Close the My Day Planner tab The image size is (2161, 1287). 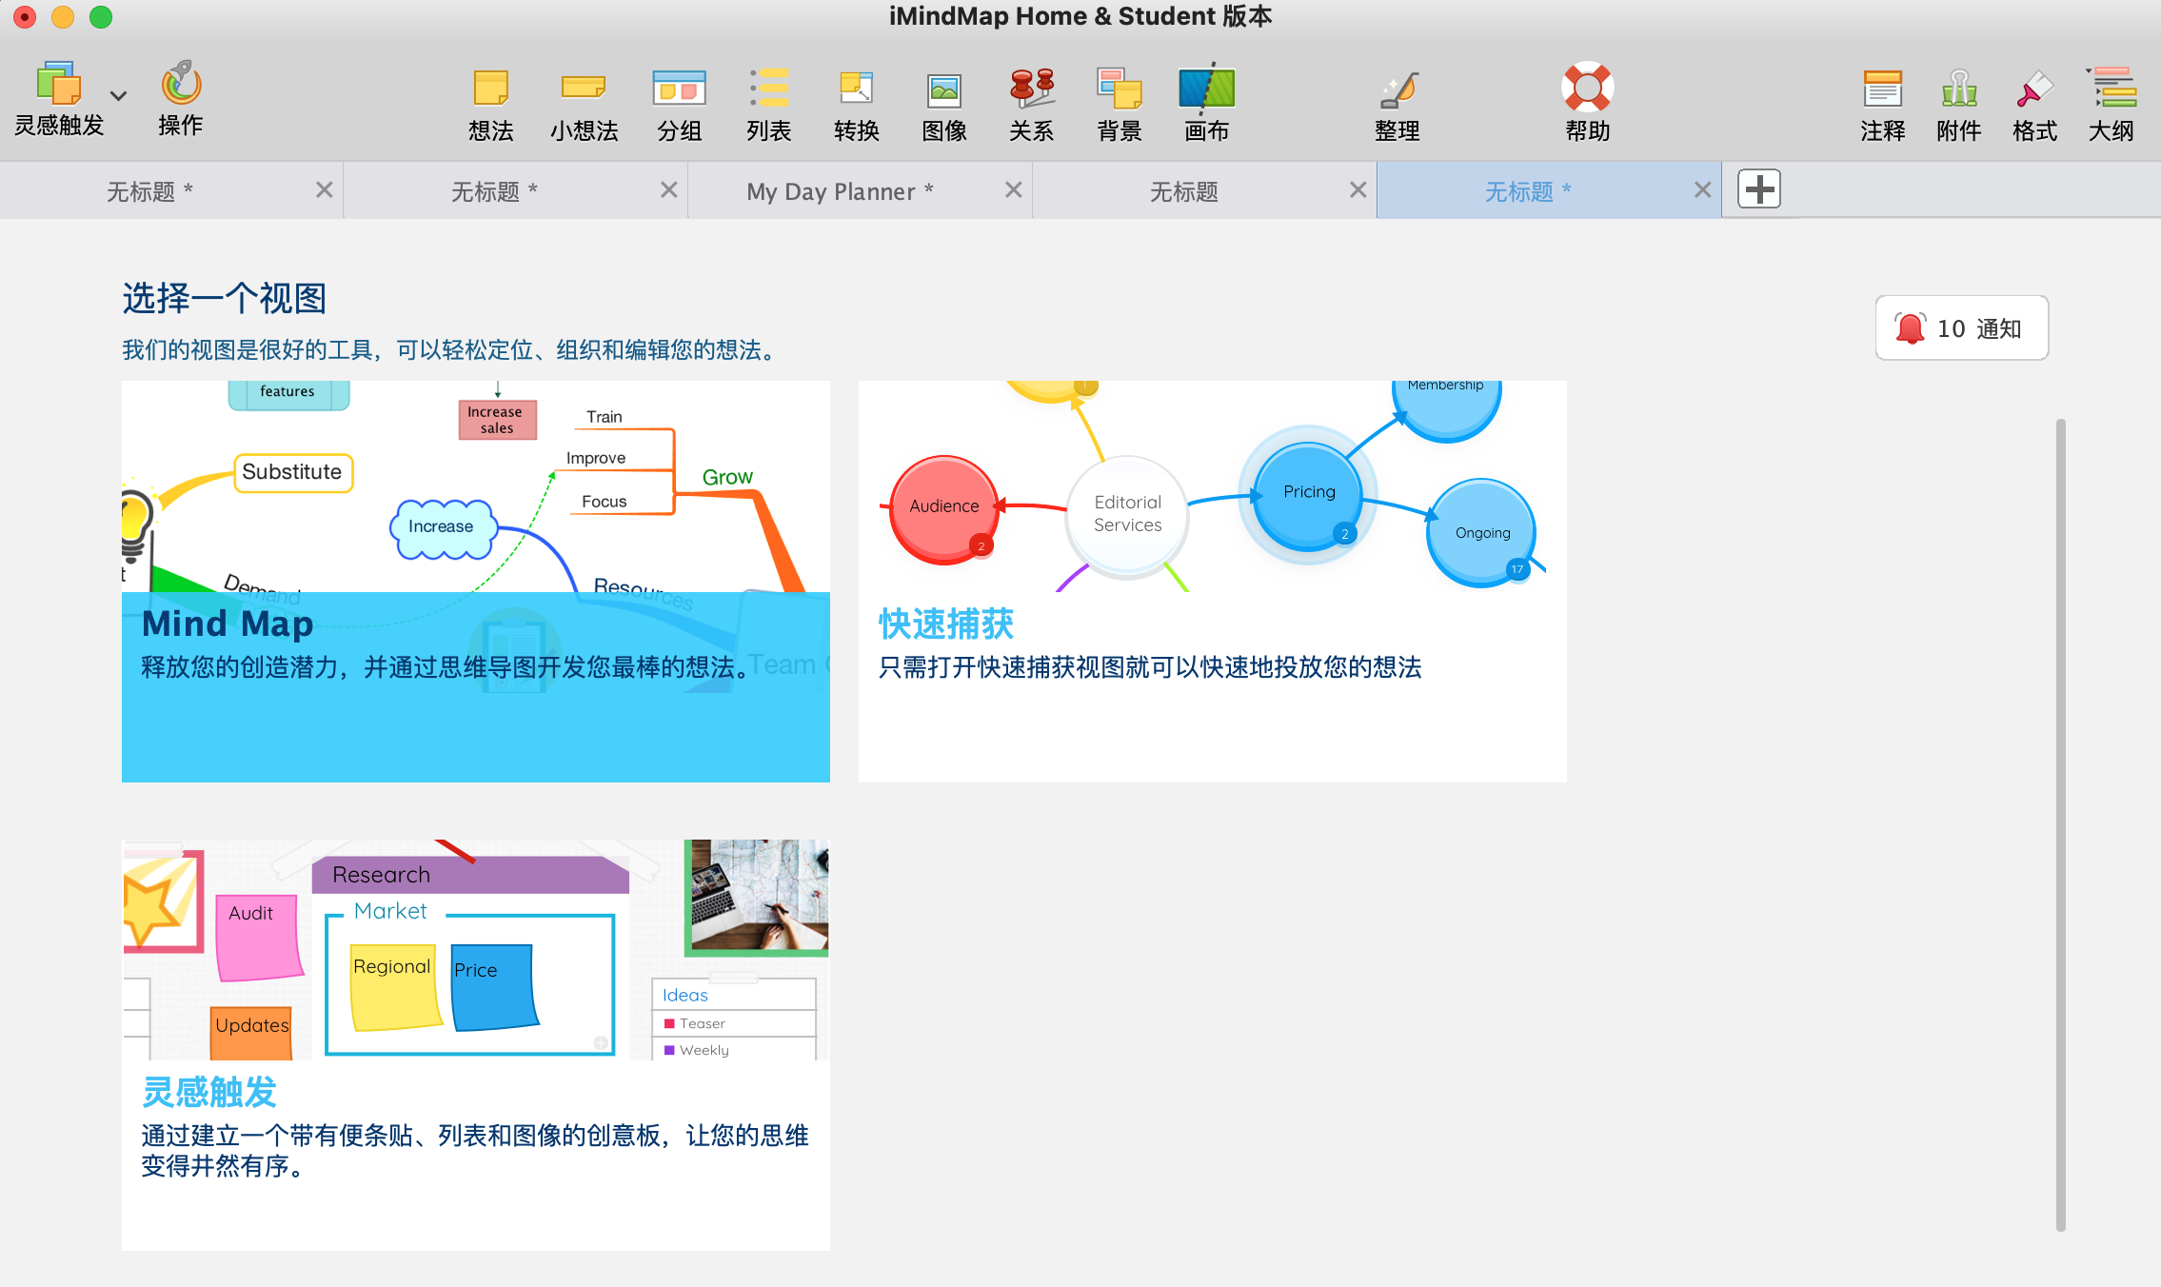pyautogui.click(x=1013, y=190)
